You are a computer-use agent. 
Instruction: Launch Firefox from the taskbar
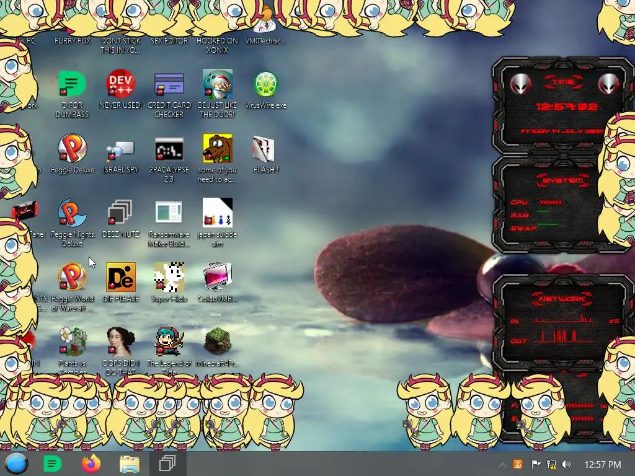(x=91, y=464)
